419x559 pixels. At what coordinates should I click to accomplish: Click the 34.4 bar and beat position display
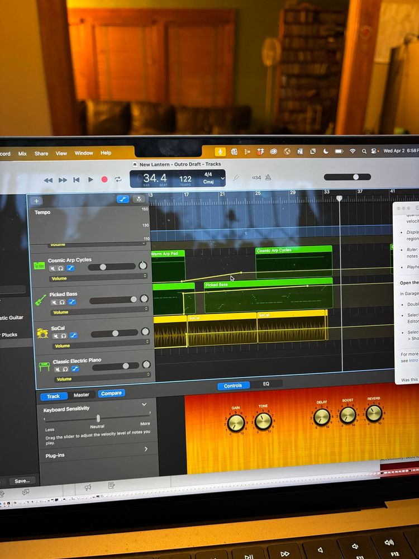pos(155,178)
